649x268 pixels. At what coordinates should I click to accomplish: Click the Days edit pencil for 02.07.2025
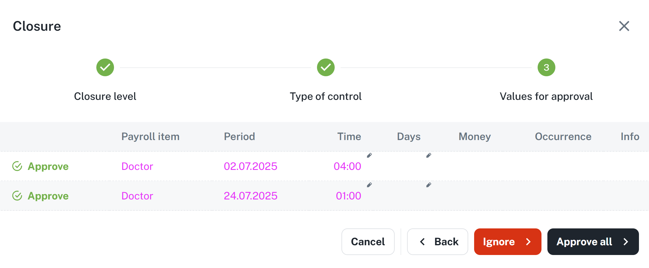[x=429, y=155]
